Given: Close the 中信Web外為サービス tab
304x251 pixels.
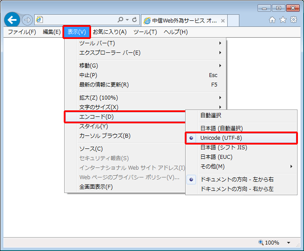Looking at the screenshot, I should coord(223,21).
